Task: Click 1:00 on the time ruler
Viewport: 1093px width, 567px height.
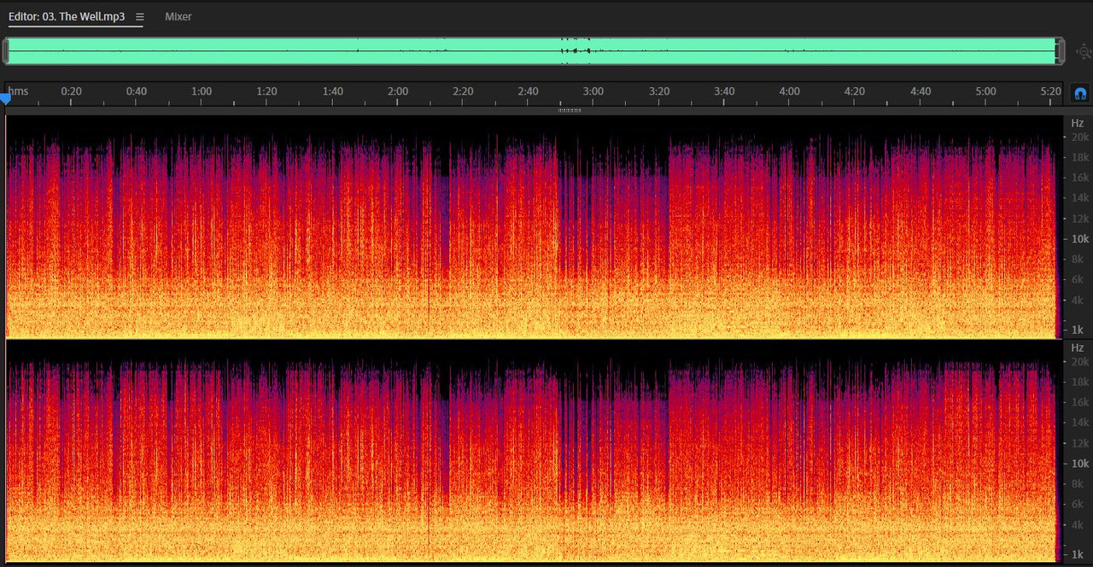Action: coord(202,91)
